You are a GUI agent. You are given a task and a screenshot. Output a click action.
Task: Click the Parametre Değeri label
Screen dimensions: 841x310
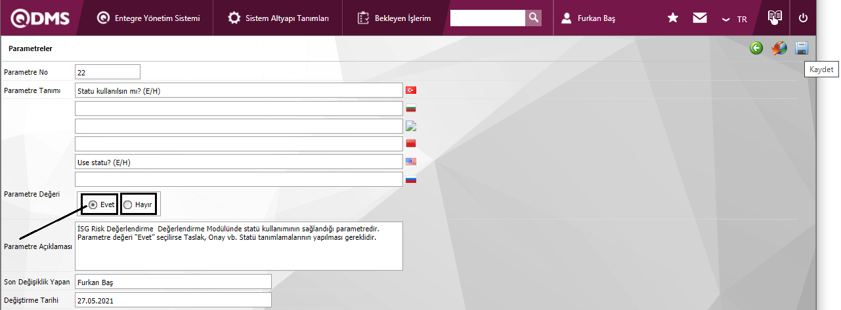(x=32, y=195)
